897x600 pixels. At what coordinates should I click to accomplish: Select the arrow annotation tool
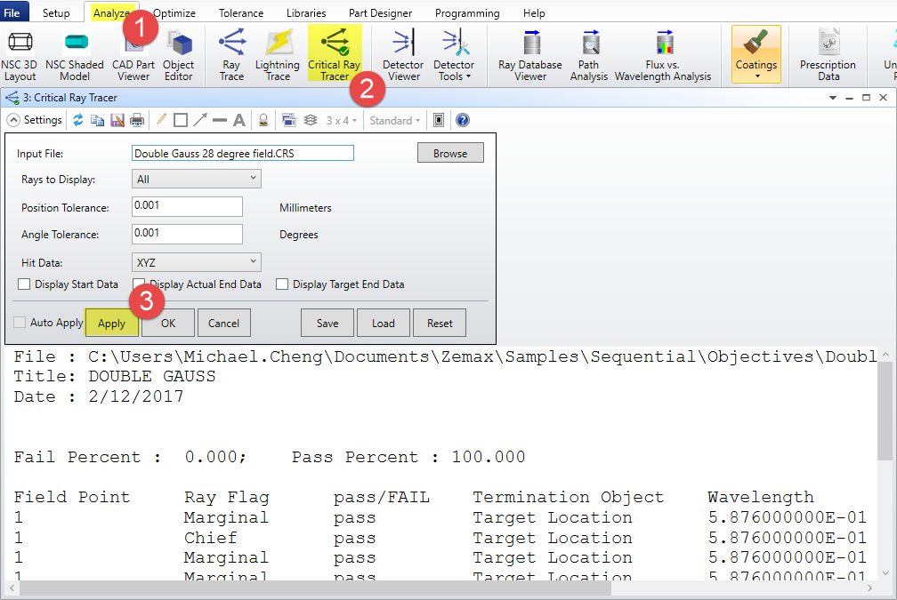coord(200,120)
